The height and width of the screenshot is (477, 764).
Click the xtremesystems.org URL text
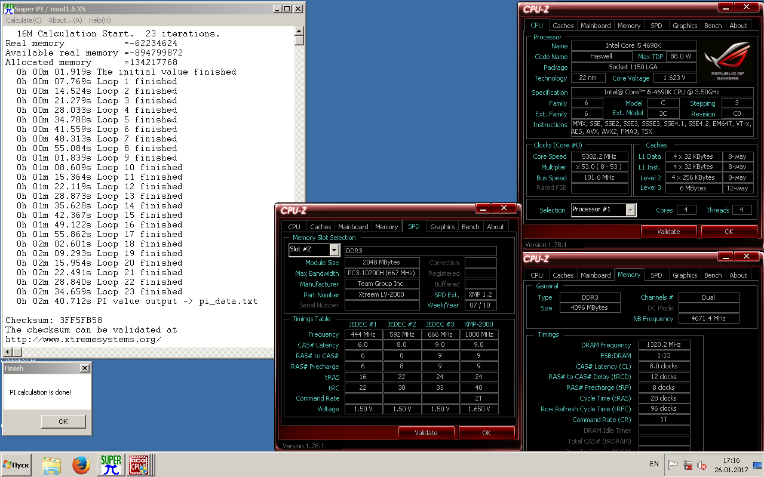(x=84, y=339)
